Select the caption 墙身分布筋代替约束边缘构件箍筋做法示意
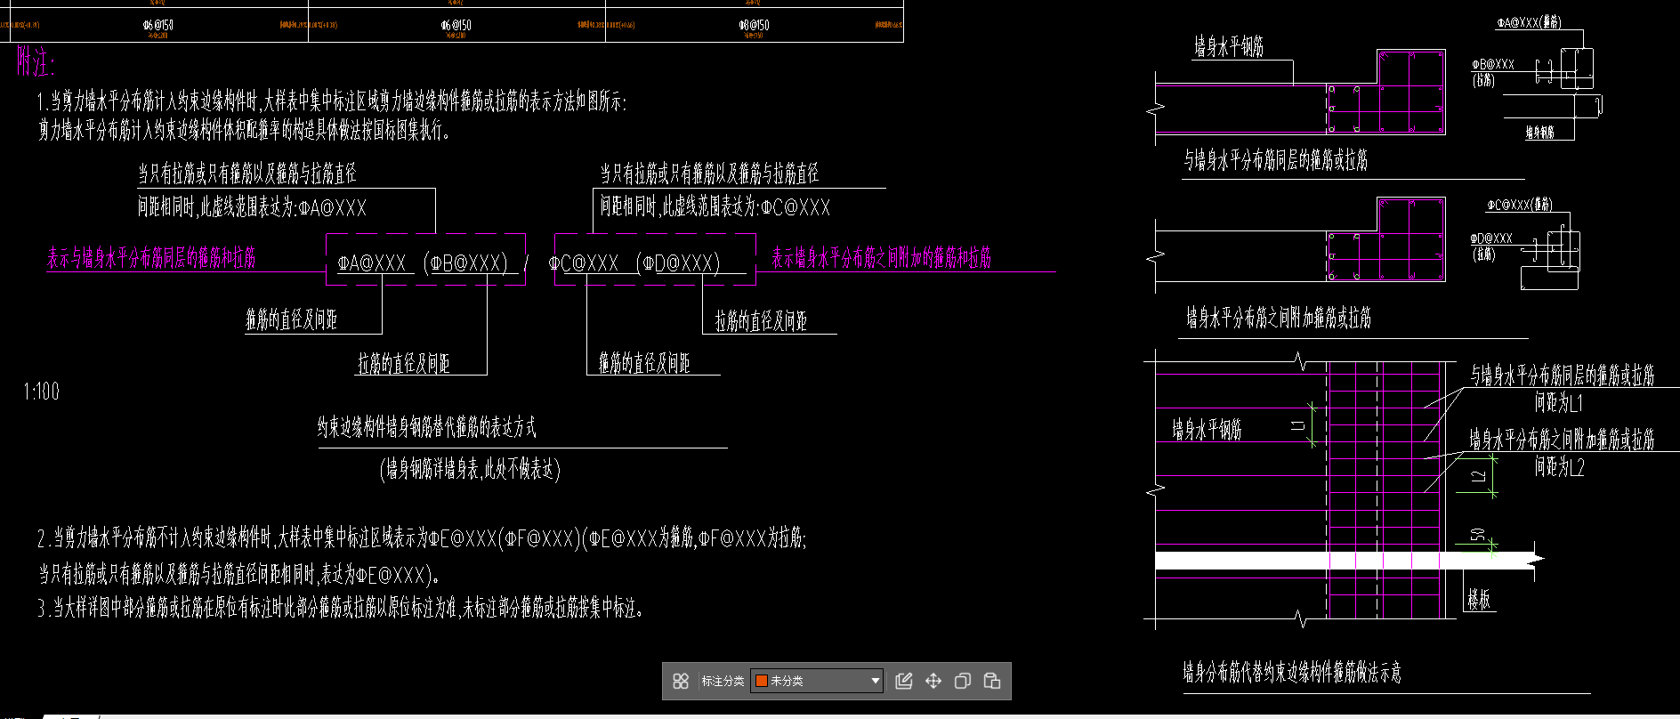Image resolution: width=1680 pixels, height=719 pixels. (1292, 672)
